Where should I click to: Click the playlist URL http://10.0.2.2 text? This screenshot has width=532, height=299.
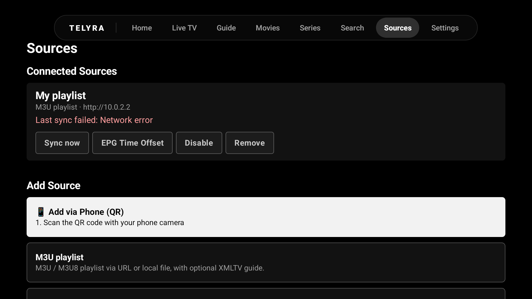coord(107,107)
